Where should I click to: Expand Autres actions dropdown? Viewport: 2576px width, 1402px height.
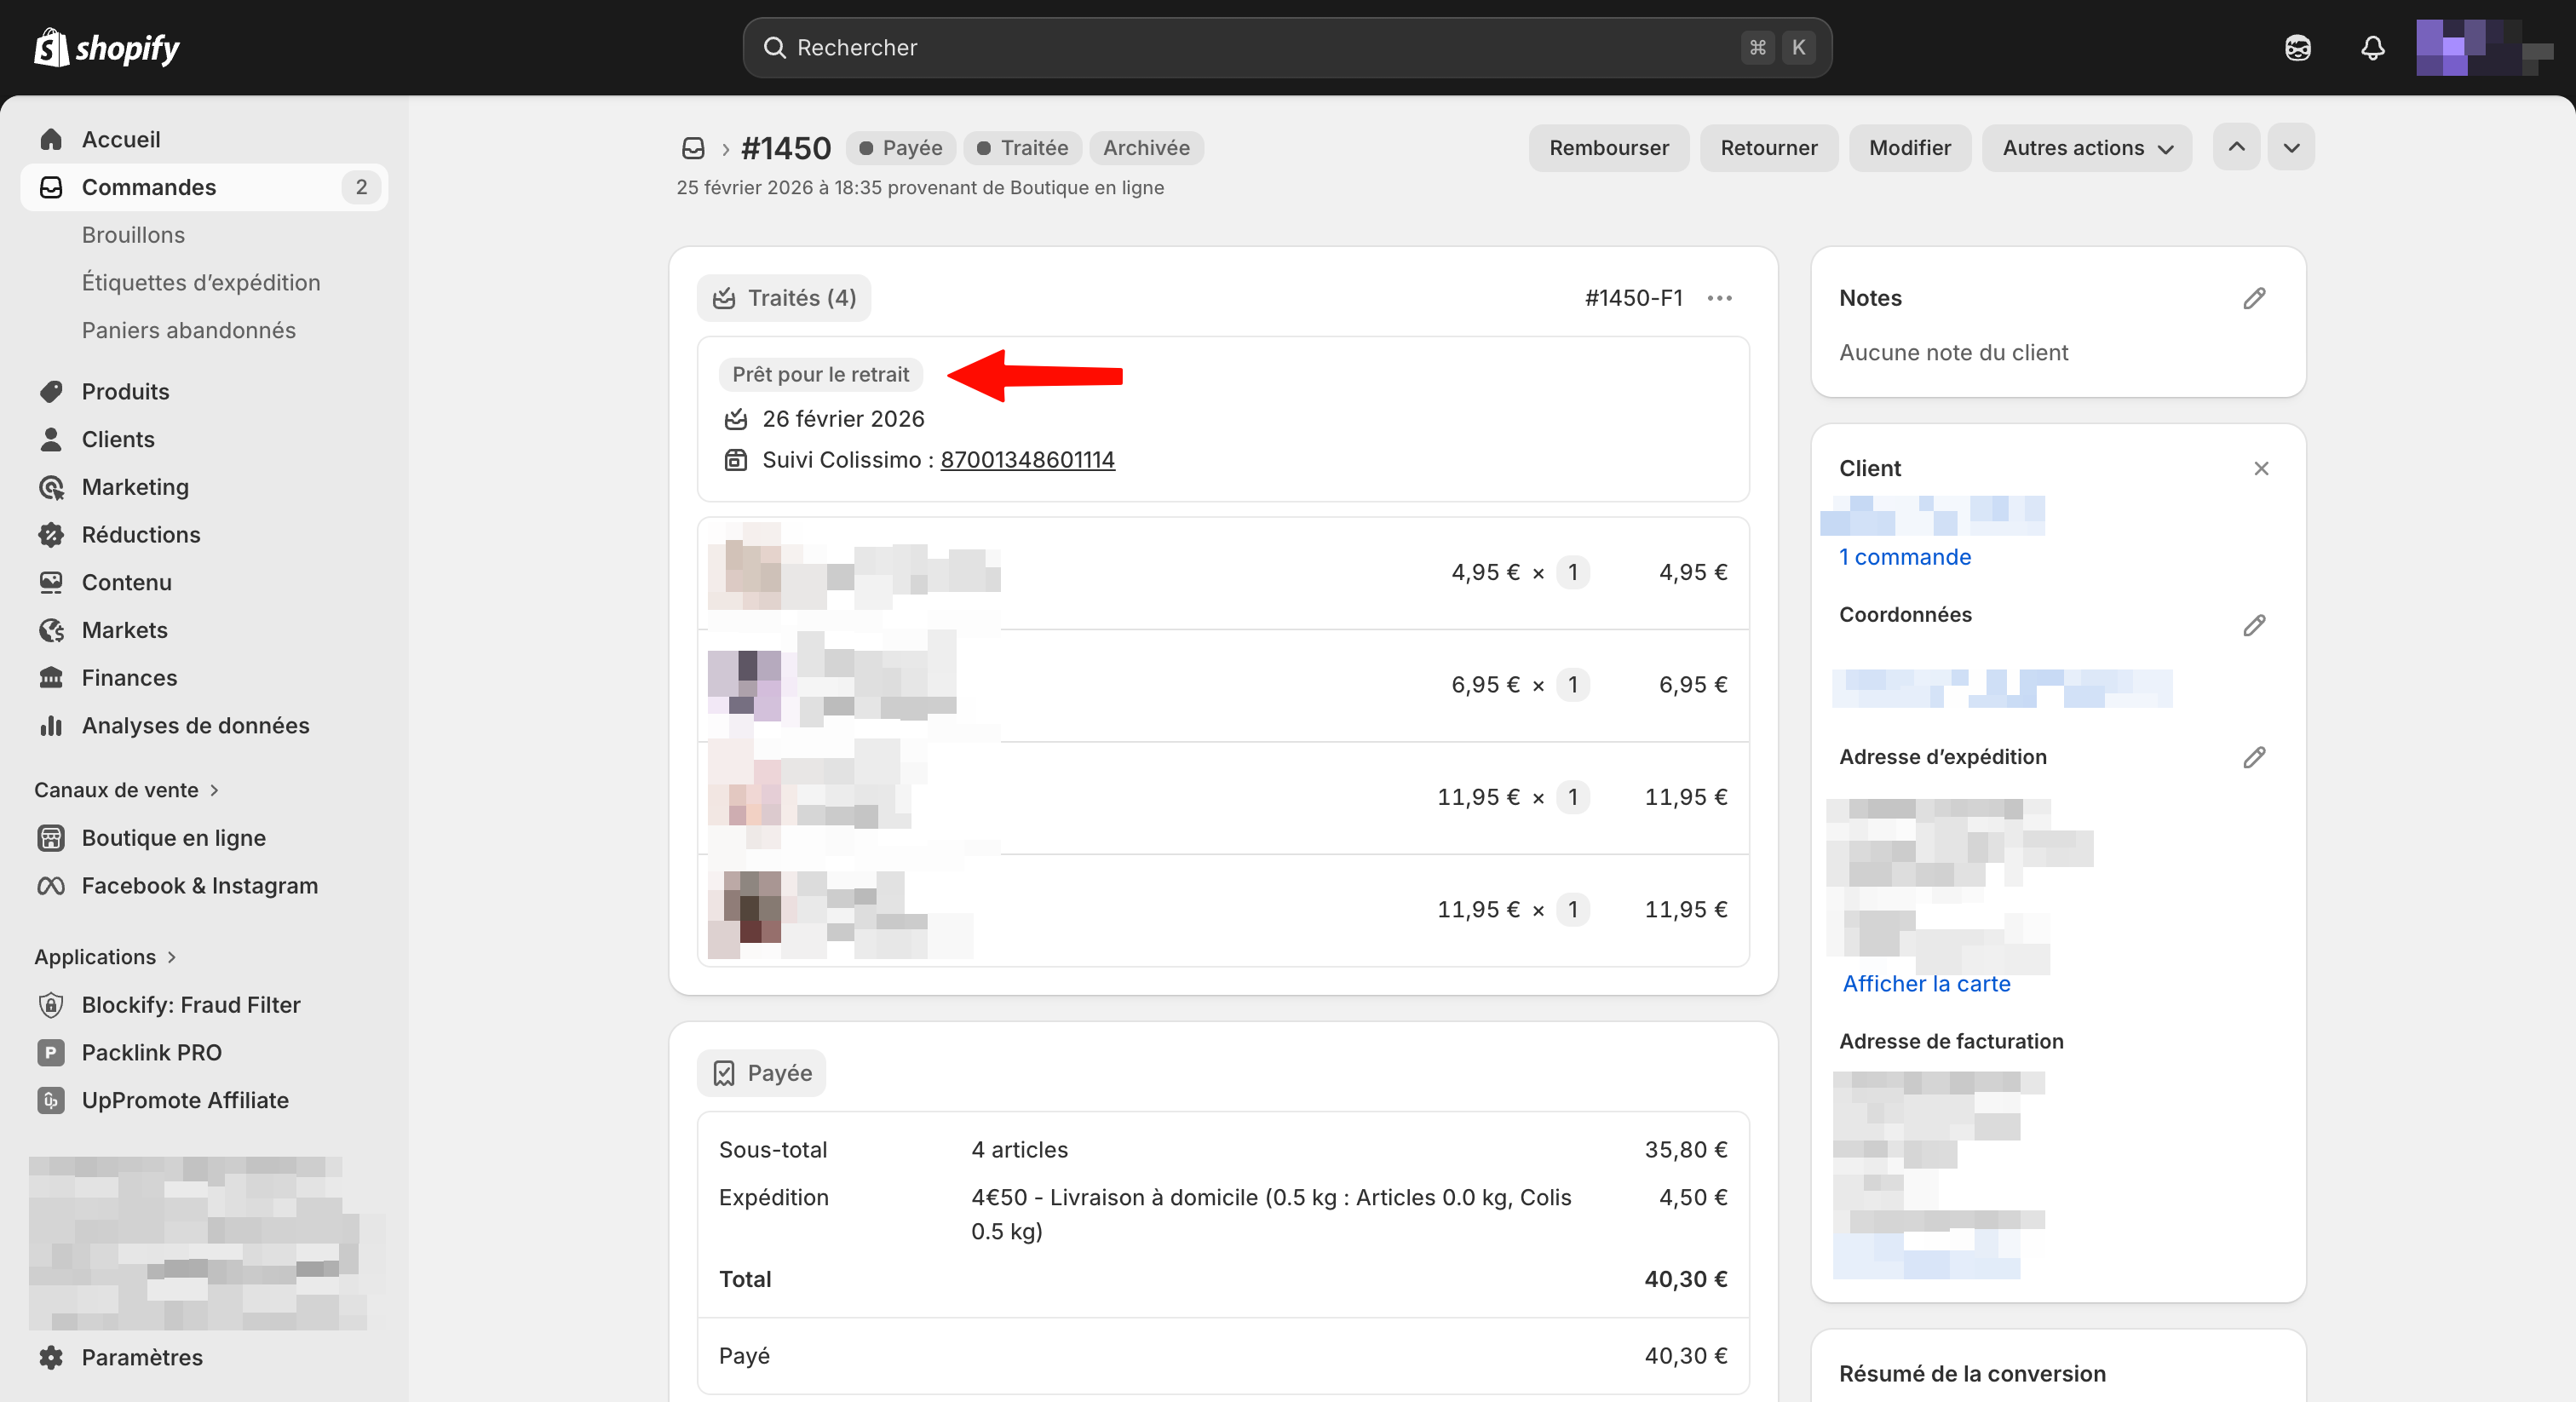point(2086,148)
